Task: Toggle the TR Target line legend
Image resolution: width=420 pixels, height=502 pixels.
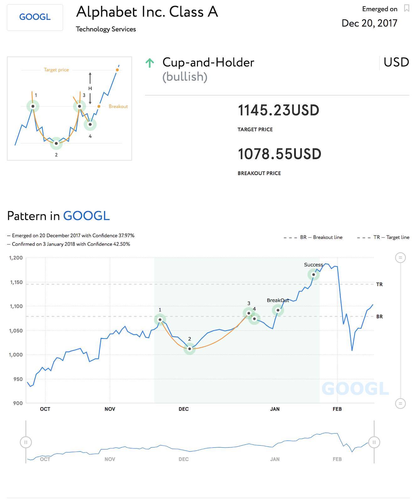Action: pos(383,238)
